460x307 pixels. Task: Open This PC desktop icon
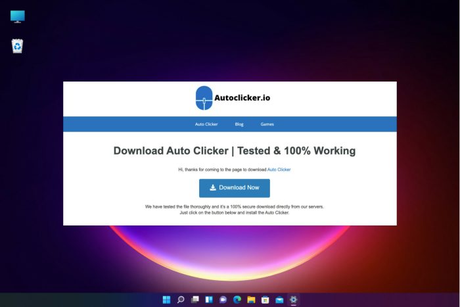[x=17, y=16]
